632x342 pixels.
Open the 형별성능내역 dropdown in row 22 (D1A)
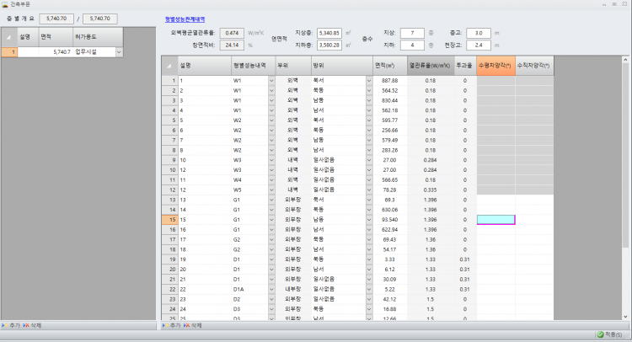tap(271, 289)
